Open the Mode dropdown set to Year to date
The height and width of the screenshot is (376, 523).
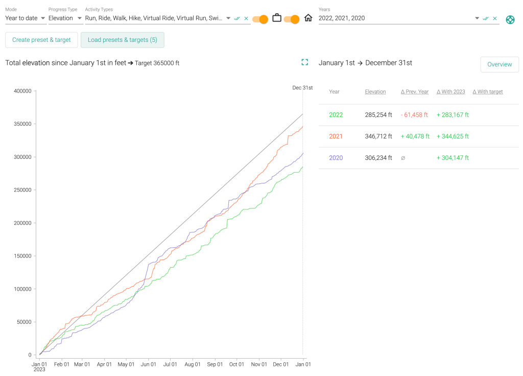click(26, 18)
